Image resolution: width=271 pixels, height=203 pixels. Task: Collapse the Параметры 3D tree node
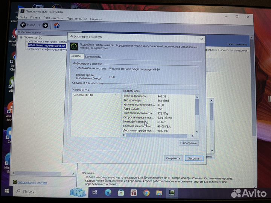click(x=21, y=37)
